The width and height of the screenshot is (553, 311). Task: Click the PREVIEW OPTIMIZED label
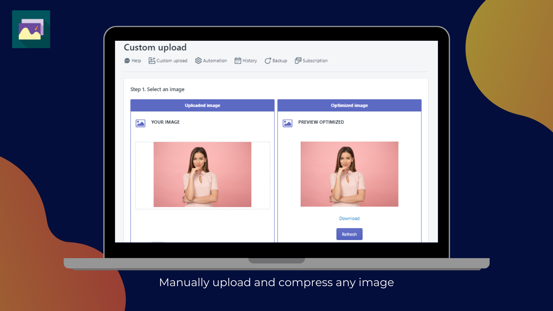(321, 122)
